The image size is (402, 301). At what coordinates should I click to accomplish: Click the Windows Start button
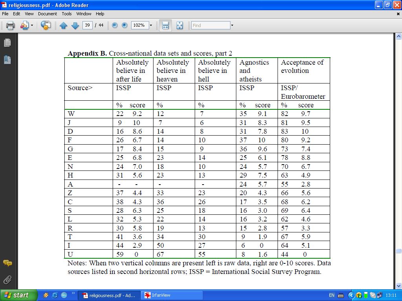click(x=19, y=295)
